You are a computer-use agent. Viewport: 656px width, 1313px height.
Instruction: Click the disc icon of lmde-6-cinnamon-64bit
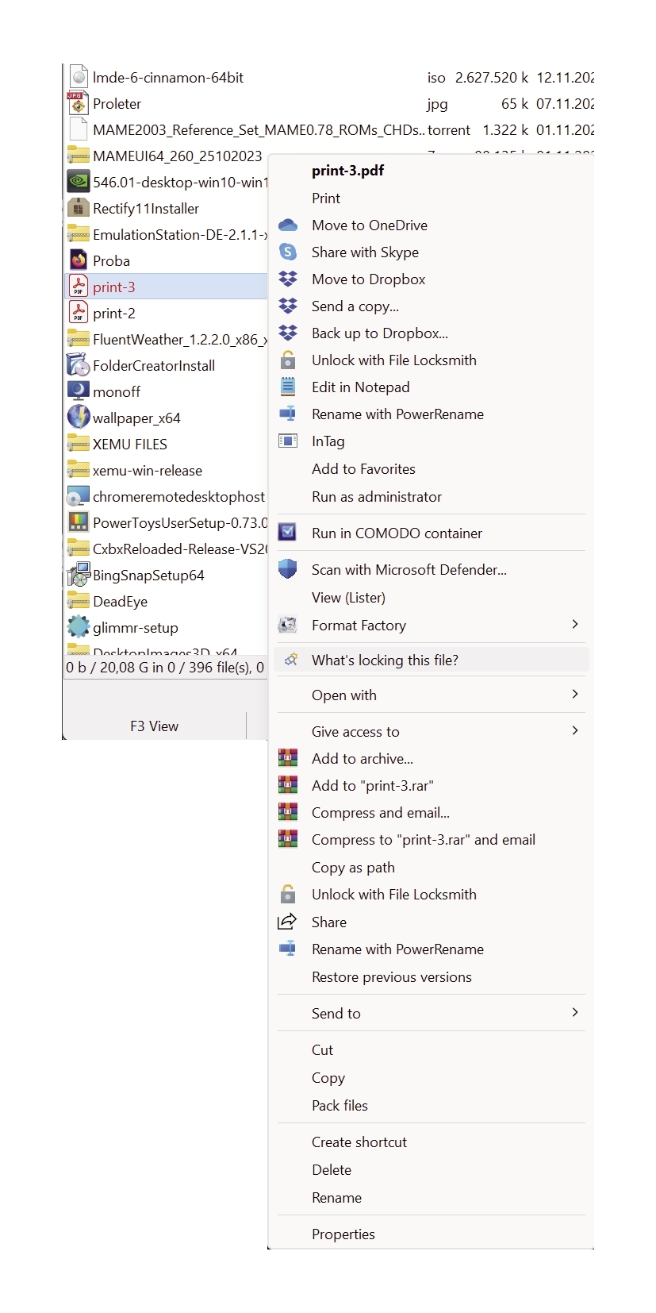79,77
